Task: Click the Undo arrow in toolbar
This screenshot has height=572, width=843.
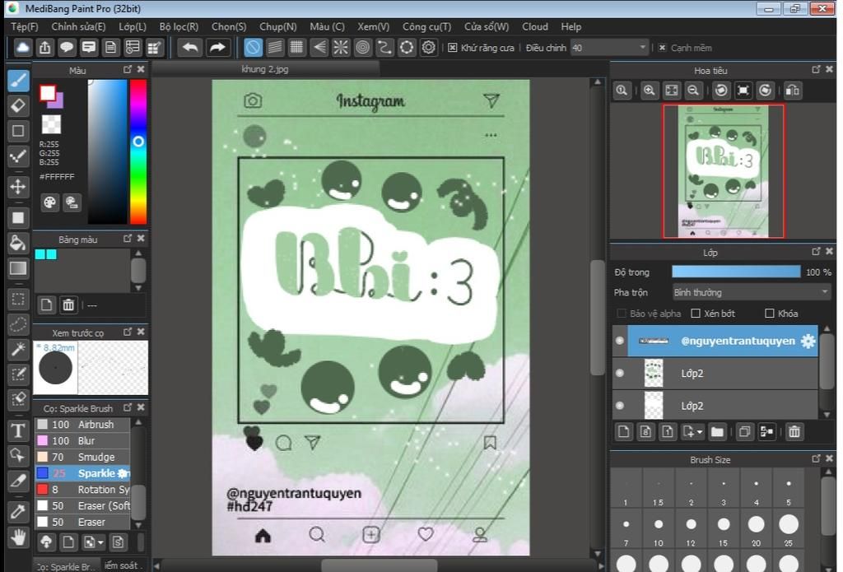Action: pos(190,47)
